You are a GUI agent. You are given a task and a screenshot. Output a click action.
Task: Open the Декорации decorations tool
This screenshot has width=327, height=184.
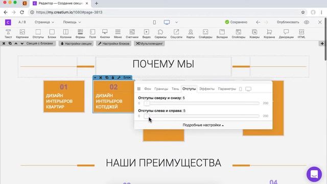pyautogui.click(x=286, y=34)
